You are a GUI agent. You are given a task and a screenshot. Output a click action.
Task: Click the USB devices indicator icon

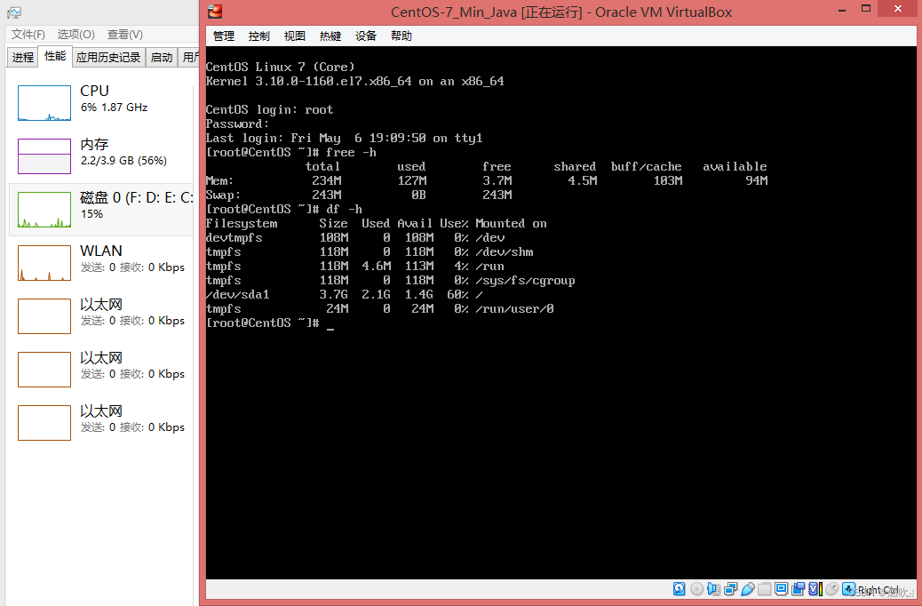[748, 589]
